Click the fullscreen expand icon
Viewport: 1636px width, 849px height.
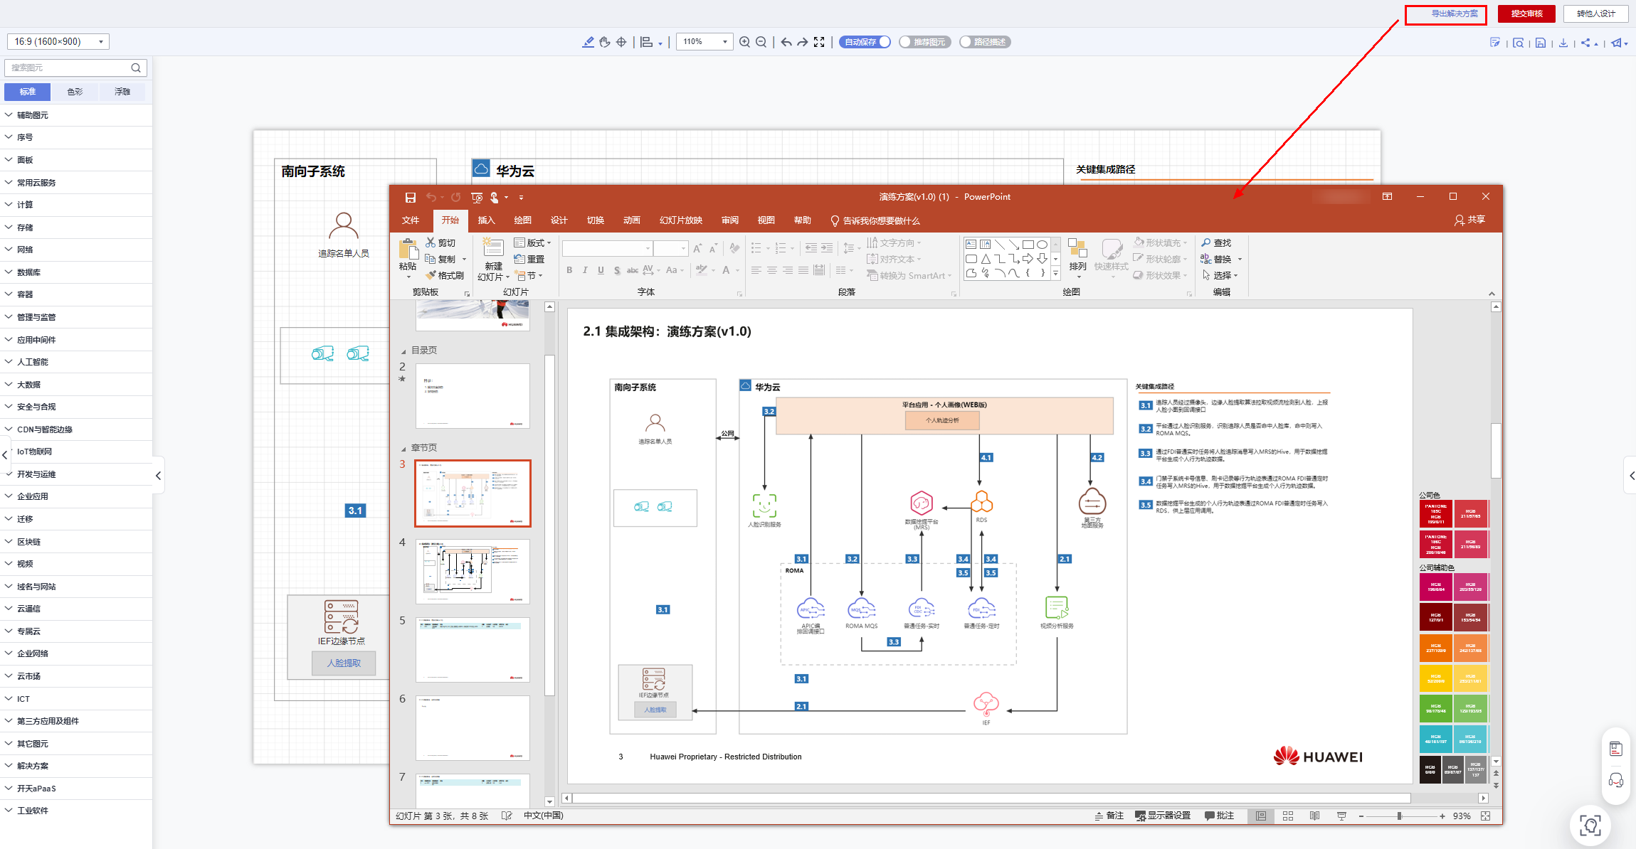pyautogui.click(x=819, y=42)
